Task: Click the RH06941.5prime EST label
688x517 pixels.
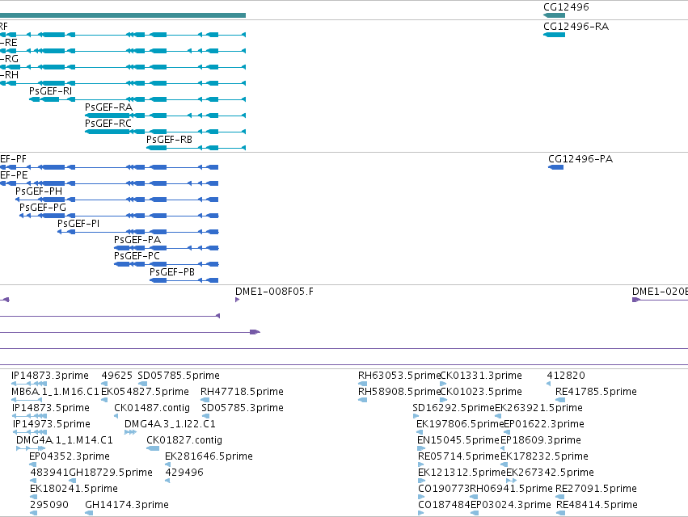Action: coord(511,489)
